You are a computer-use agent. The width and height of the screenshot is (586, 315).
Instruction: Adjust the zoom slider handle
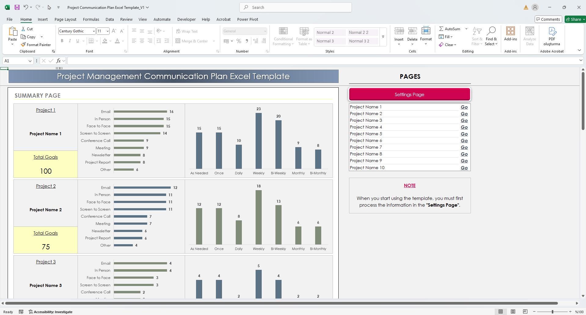point(552,312)
